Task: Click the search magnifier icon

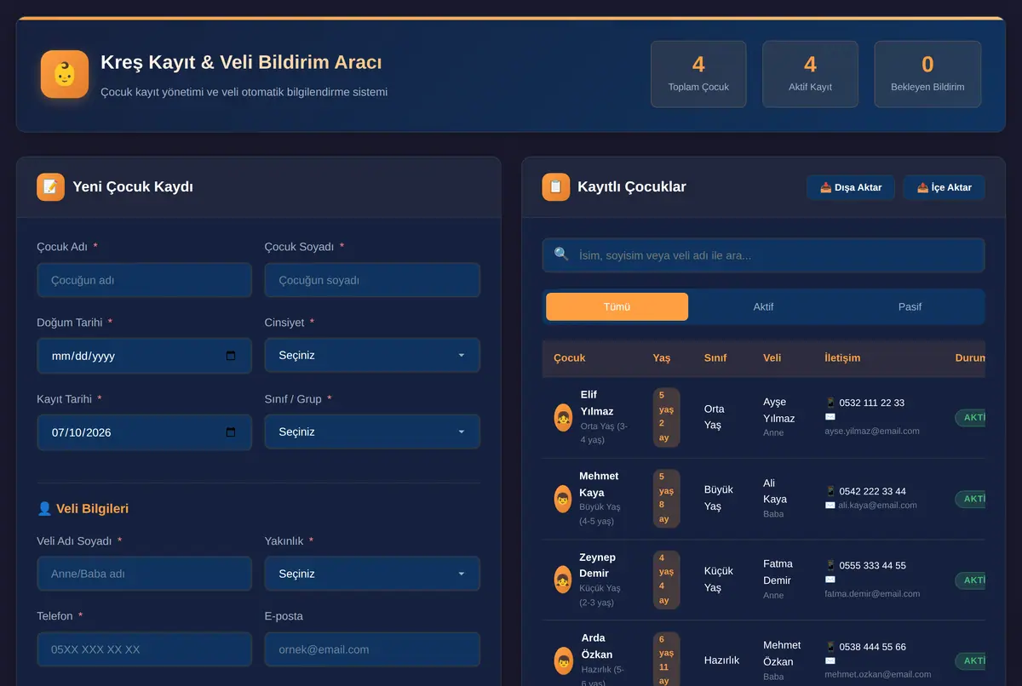Action: click(561, 254)
